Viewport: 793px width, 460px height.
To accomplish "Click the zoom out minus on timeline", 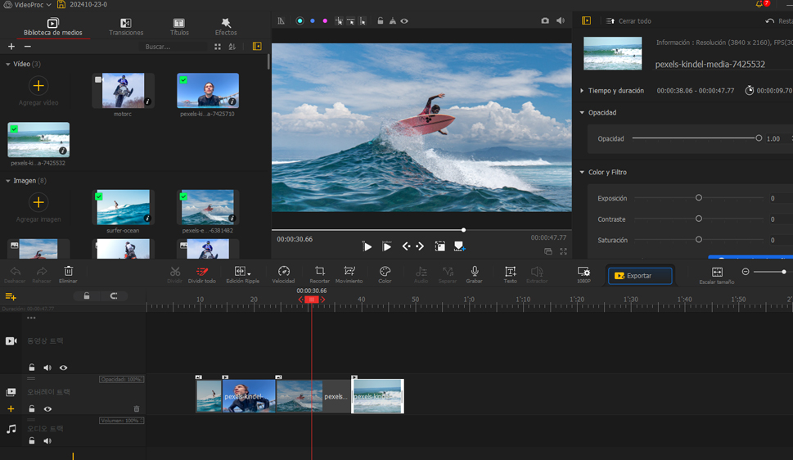I will click(746, 272).
